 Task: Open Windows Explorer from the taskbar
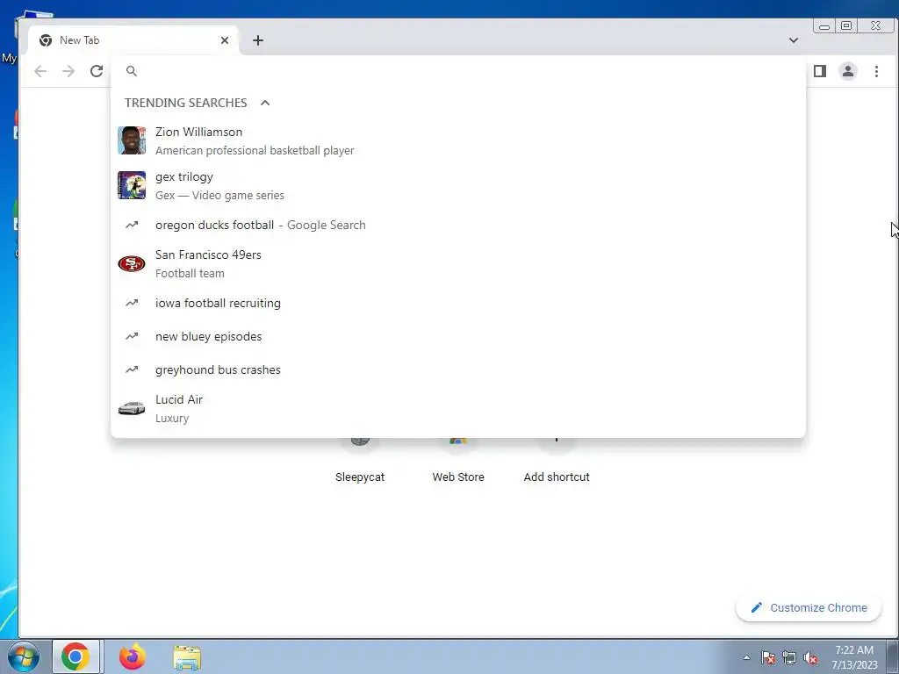pos(187,657)
